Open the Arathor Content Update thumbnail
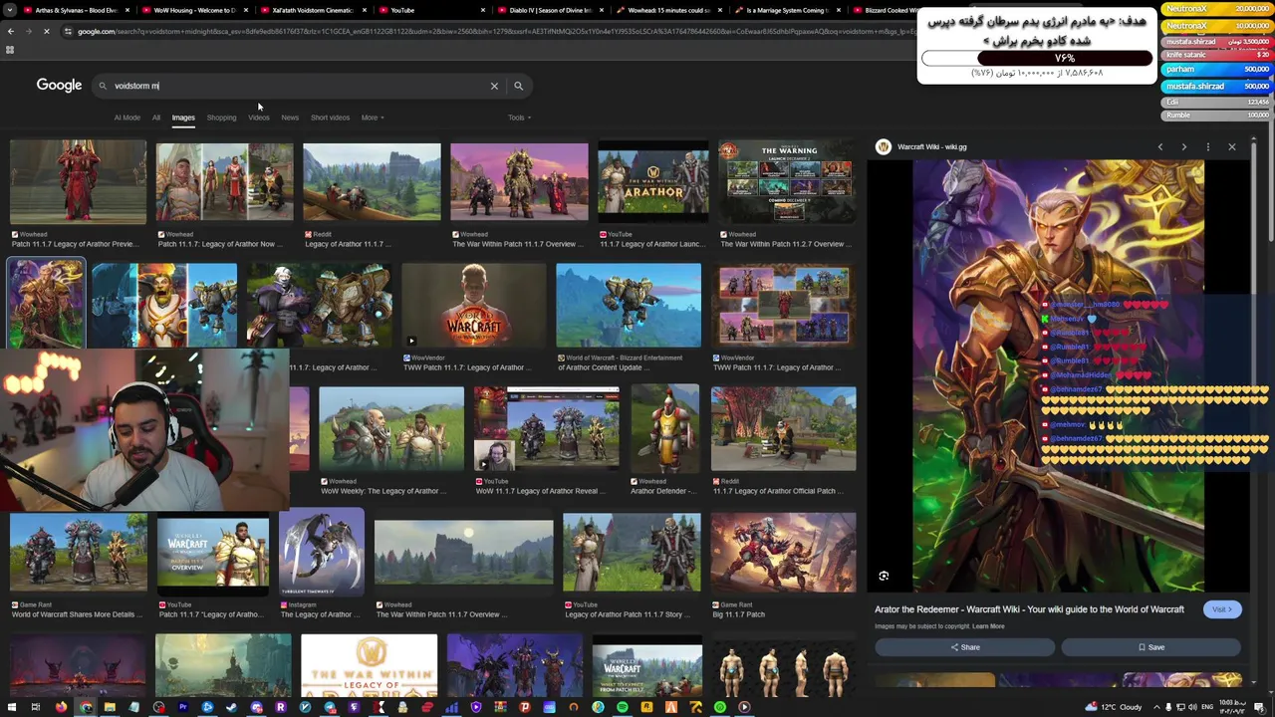 click(x=628, y=306)
